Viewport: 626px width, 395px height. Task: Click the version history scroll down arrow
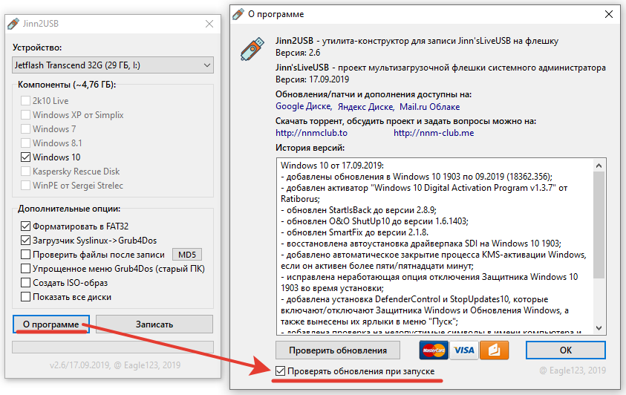point(599,328)
